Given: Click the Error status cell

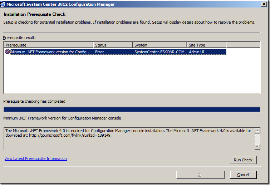Looking at the screenshot, I should (99, 52).
